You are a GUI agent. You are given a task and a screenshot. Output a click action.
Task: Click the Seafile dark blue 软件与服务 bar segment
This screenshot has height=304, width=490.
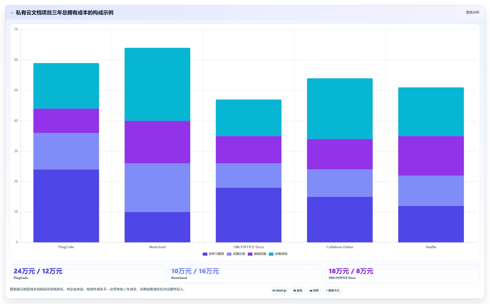click(431, 224)
